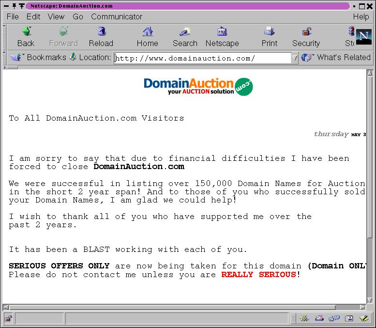Open the Edit menu
The height and width of the screenshot is (328, 376).
click(x=33, y=16)
